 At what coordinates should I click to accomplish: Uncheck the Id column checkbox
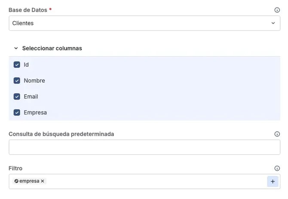(17, 65)
